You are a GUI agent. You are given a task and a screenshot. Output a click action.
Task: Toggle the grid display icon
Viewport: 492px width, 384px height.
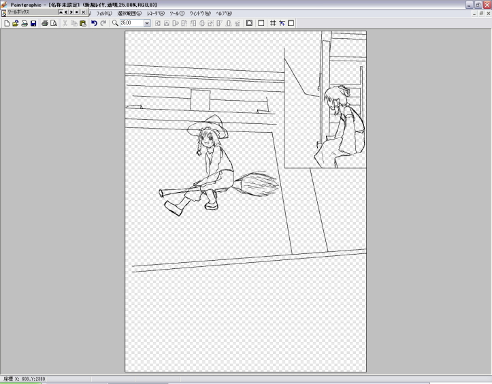(273, 23)
